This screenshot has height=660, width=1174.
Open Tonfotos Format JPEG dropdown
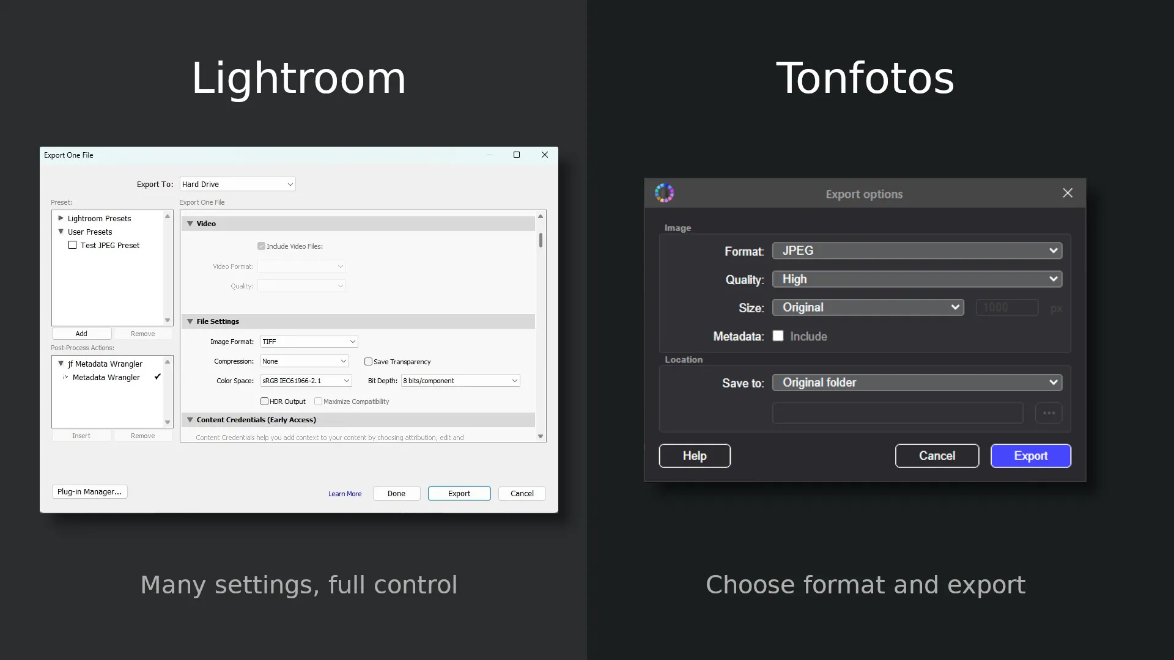pyautogui.click(x=917, y=251)
